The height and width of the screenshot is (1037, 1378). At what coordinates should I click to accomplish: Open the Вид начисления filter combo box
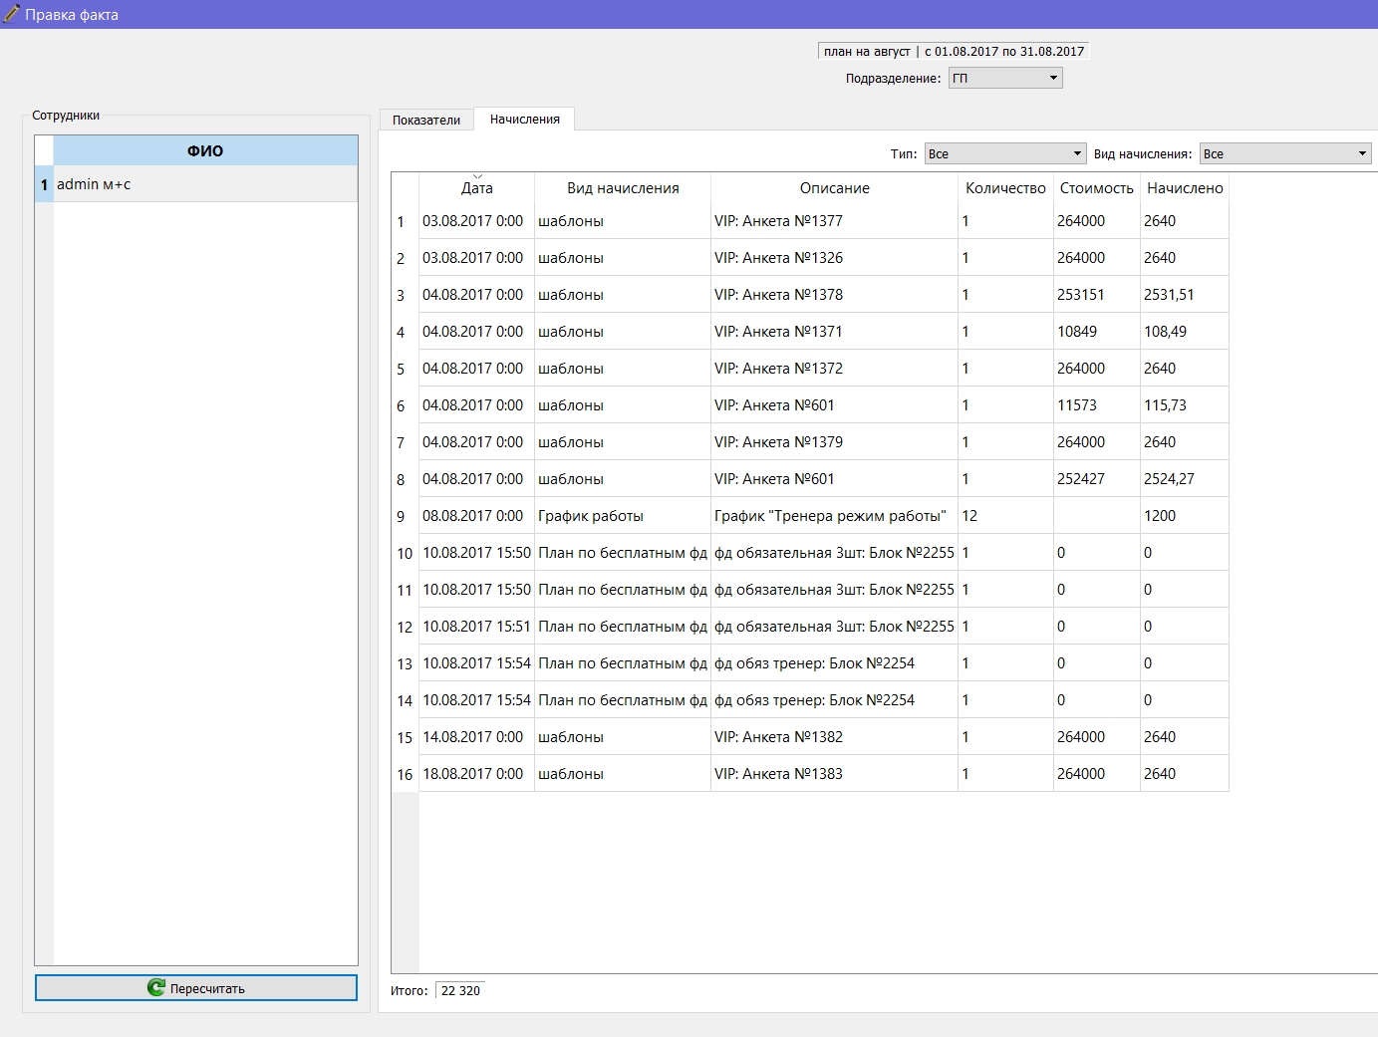click(1285, 153)
